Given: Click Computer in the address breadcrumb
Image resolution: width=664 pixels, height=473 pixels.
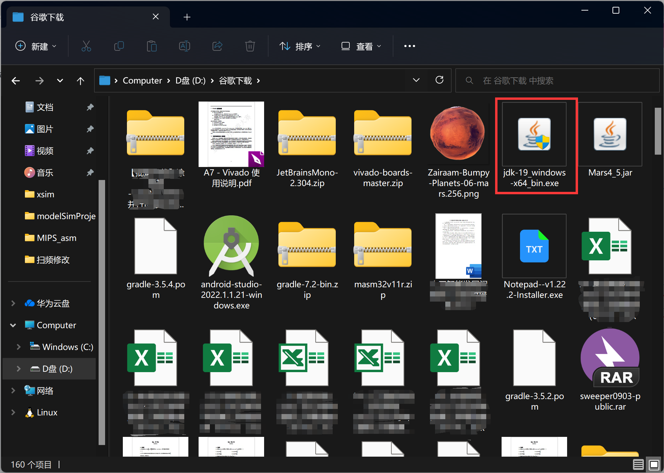Looking at the screenshot, I should (142, 81).
